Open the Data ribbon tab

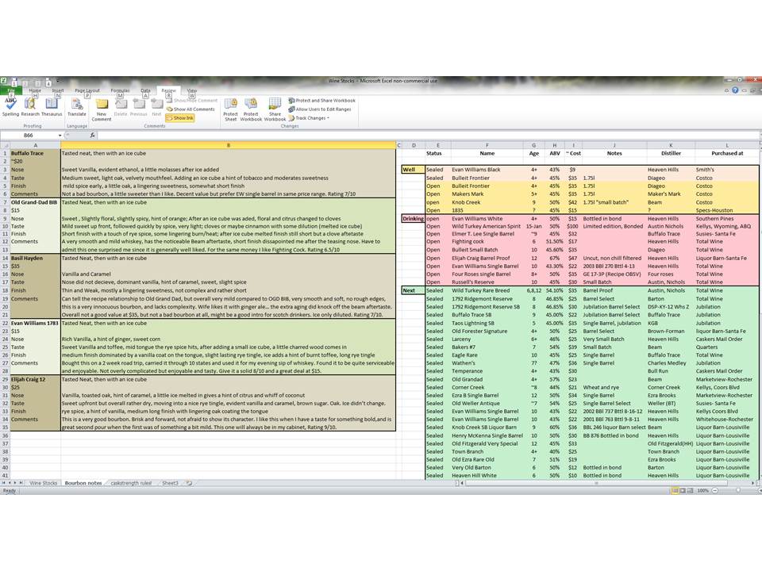(145, 90)
